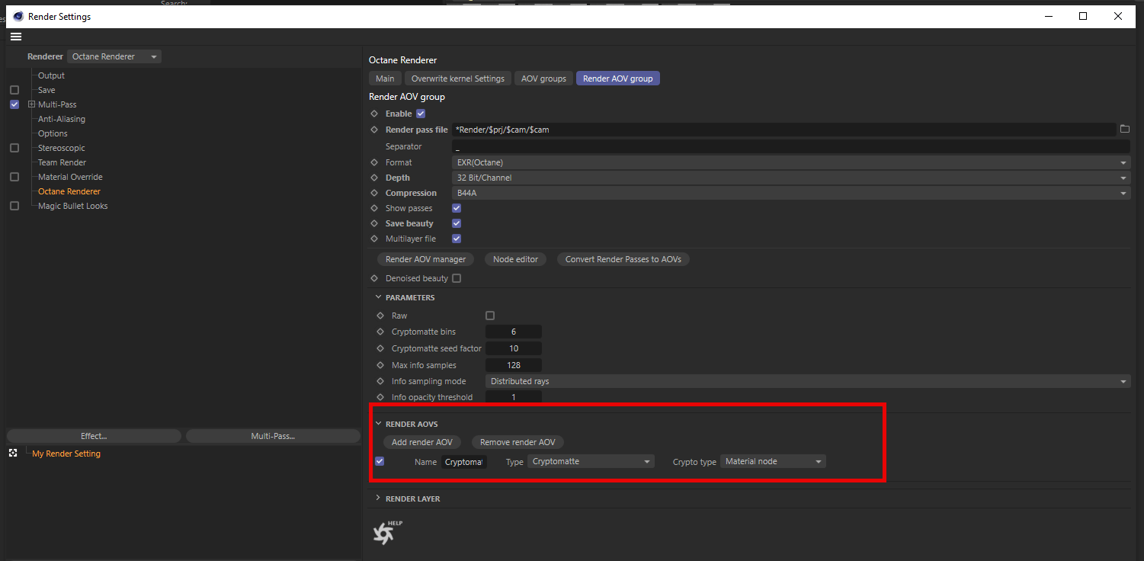Uncheck the Save beauty checkbox

coord(457,223)
